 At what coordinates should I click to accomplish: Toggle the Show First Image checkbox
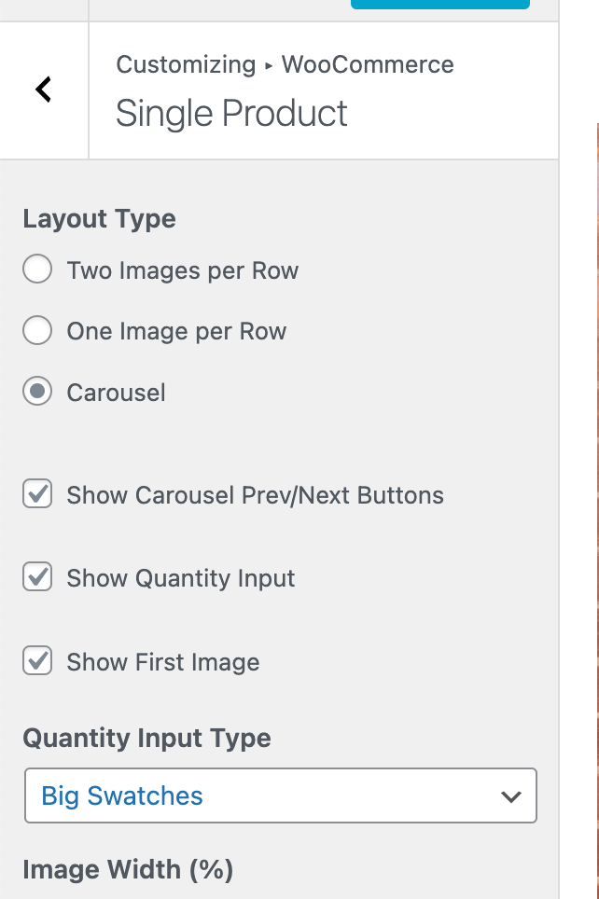click(36, 662)
